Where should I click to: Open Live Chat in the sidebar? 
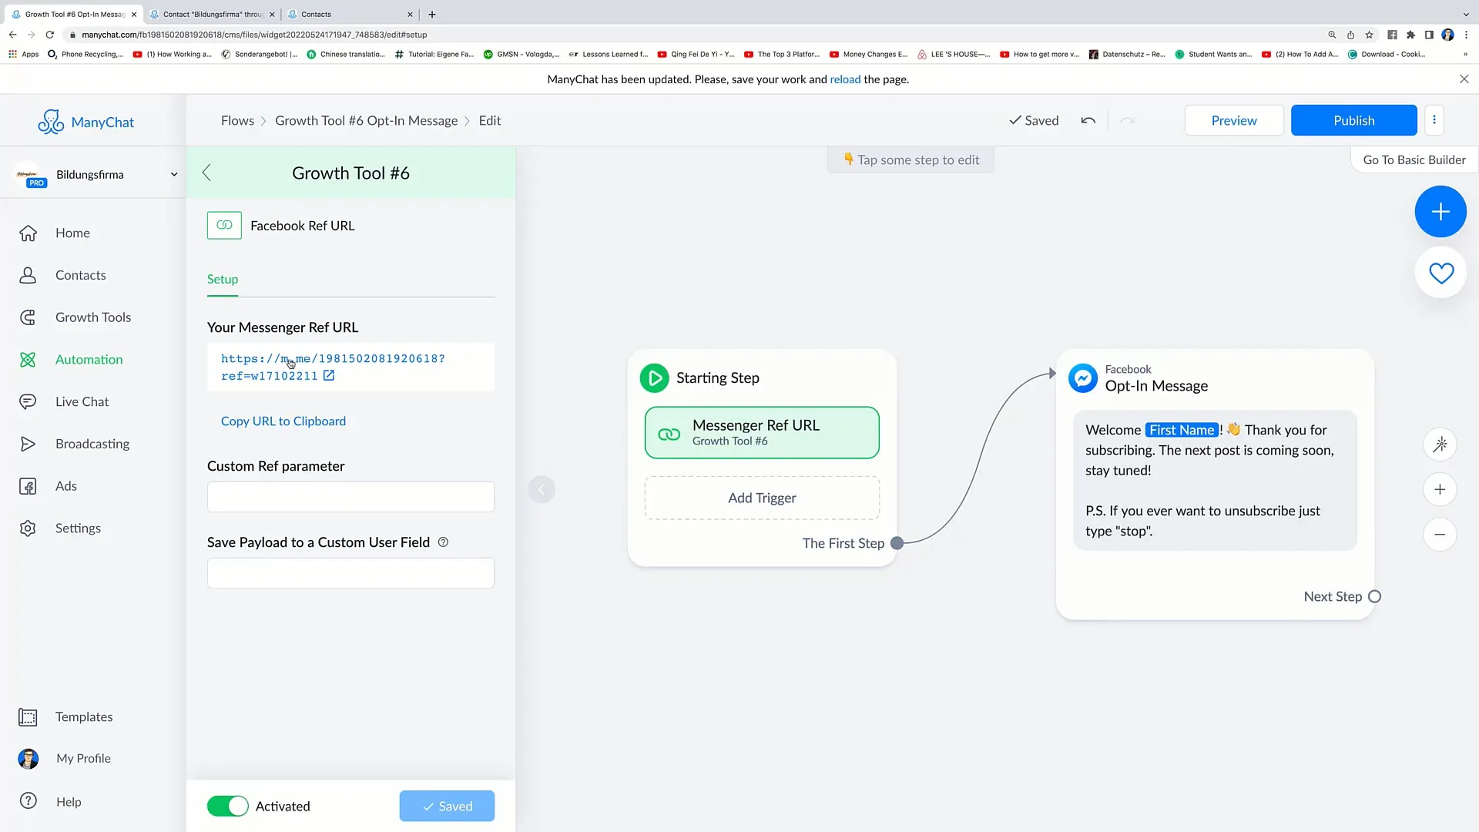[82, 401]
